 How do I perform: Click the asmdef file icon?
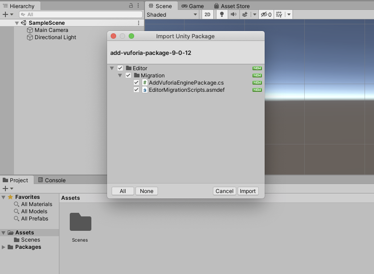pos(144,90)
